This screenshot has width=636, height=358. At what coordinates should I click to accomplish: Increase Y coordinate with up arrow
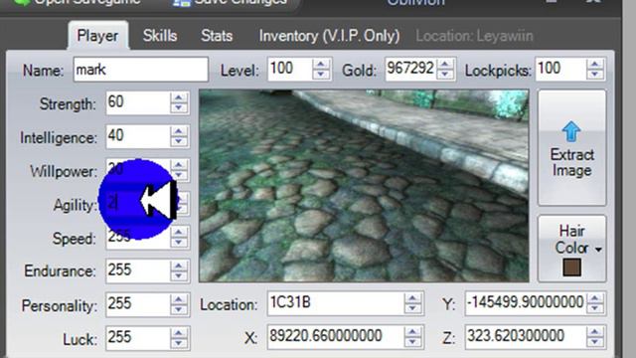(x=595, y=298)
